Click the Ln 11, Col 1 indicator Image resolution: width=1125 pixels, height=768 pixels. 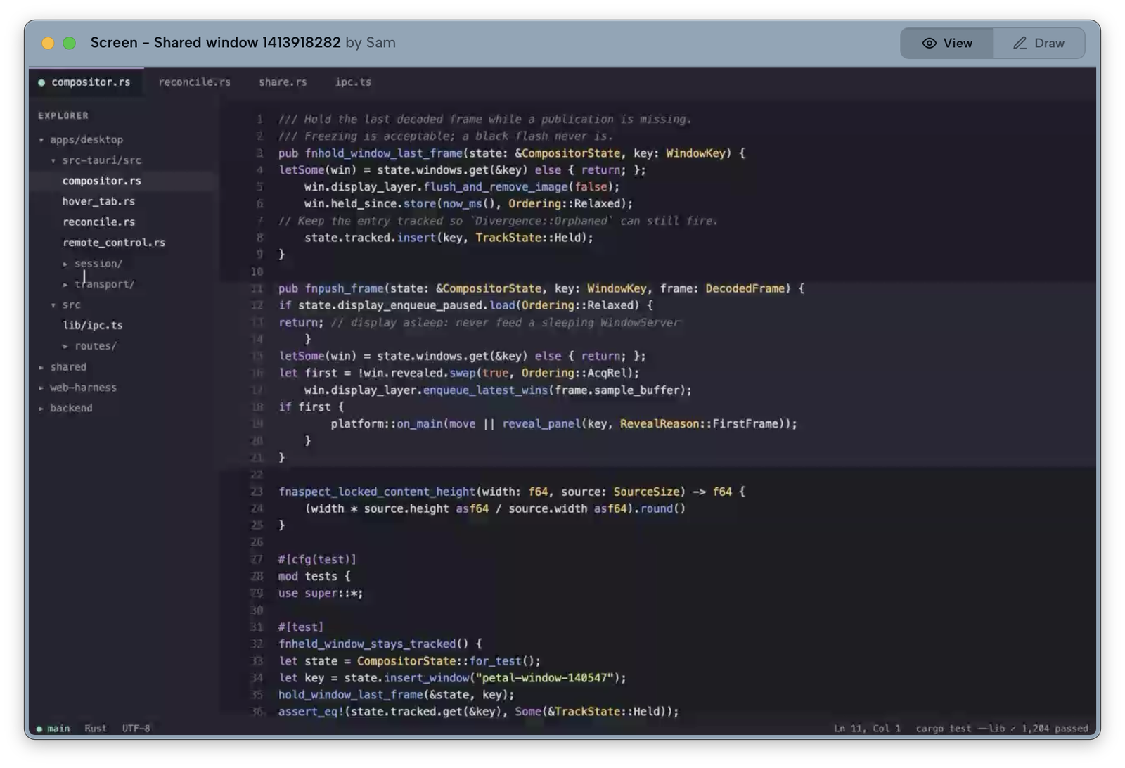point(867,729)
